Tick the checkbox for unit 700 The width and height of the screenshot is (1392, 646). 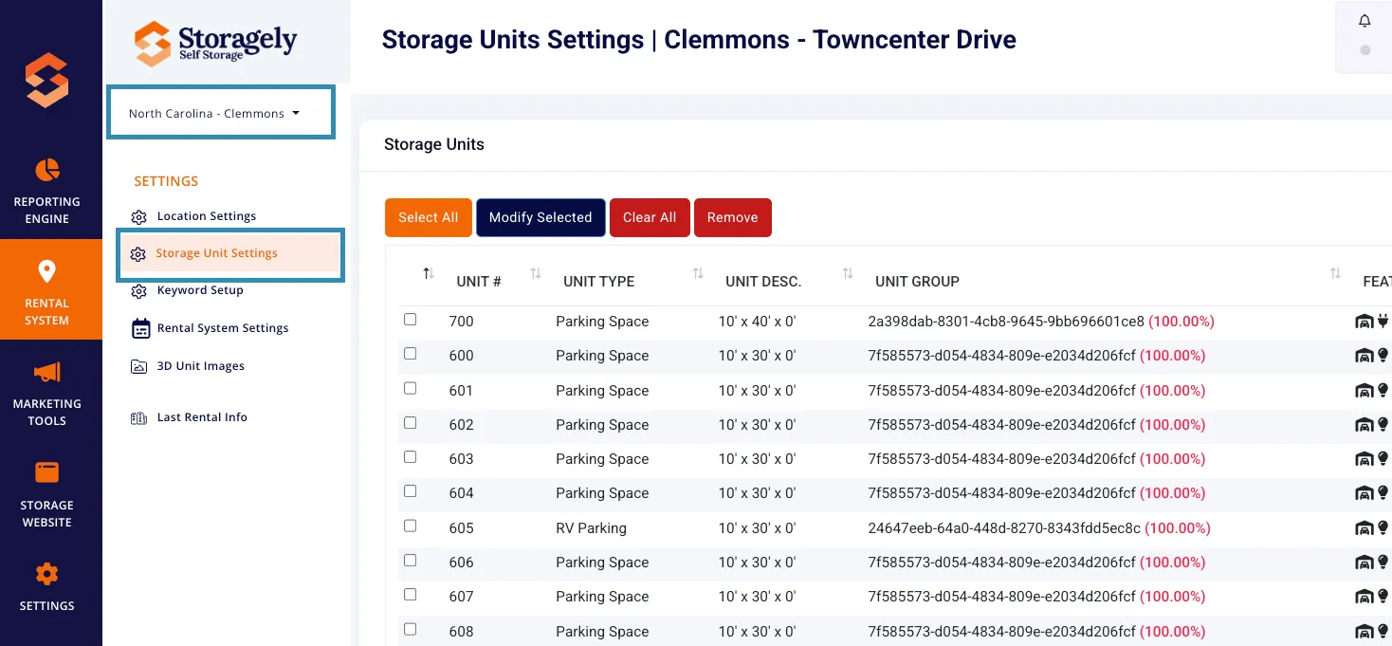411,320
